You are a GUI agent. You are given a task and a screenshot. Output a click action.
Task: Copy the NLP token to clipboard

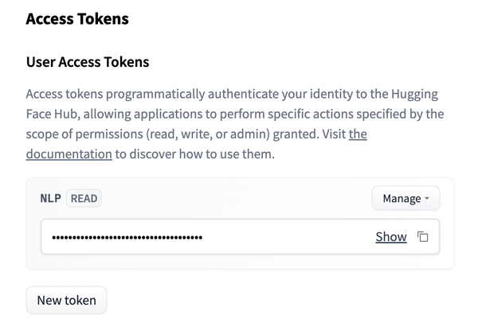tap(424, 237)
